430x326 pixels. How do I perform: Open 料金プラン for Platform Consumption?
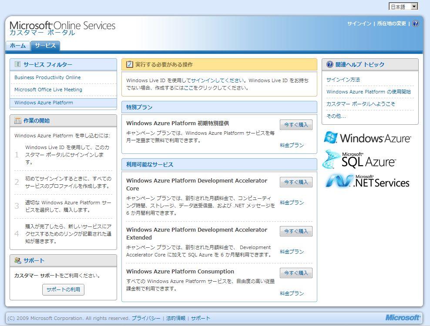(x=292, y=293)
